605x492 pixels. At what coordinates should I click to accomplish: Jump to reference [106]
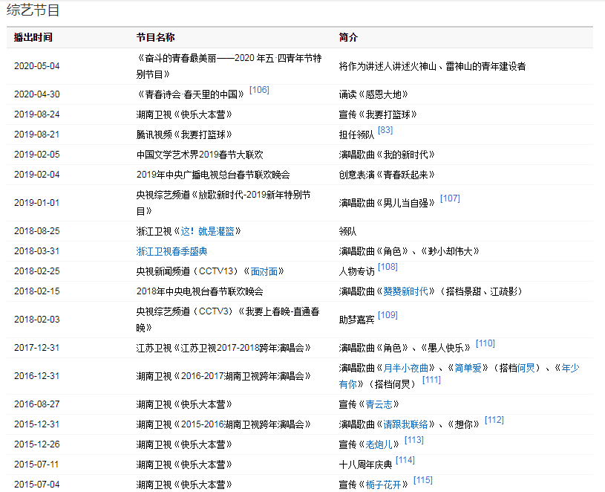pyautogui.click(x=259, y=90)
